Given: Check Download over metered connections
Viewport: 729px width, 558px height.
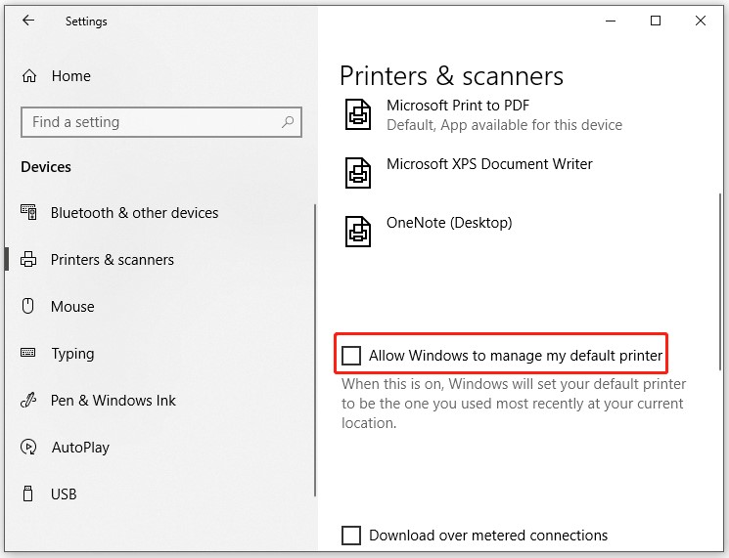Looking at the screenshot, I should 351,536.
